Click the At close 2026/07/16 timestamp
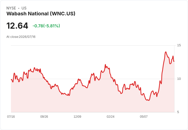 coord(21,37)
